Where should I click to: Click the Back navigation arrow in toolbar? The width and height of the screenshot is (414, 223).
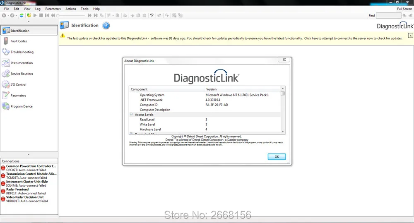[x=4, y=15]
